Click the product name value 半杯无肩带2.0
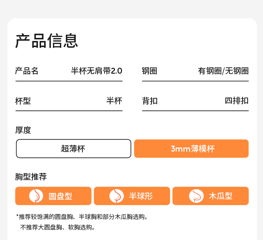 coord(97,71)
